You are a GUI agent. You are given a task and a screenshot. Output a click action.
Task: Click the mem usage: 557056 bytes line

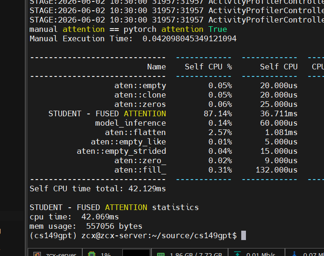click(86, 226)
